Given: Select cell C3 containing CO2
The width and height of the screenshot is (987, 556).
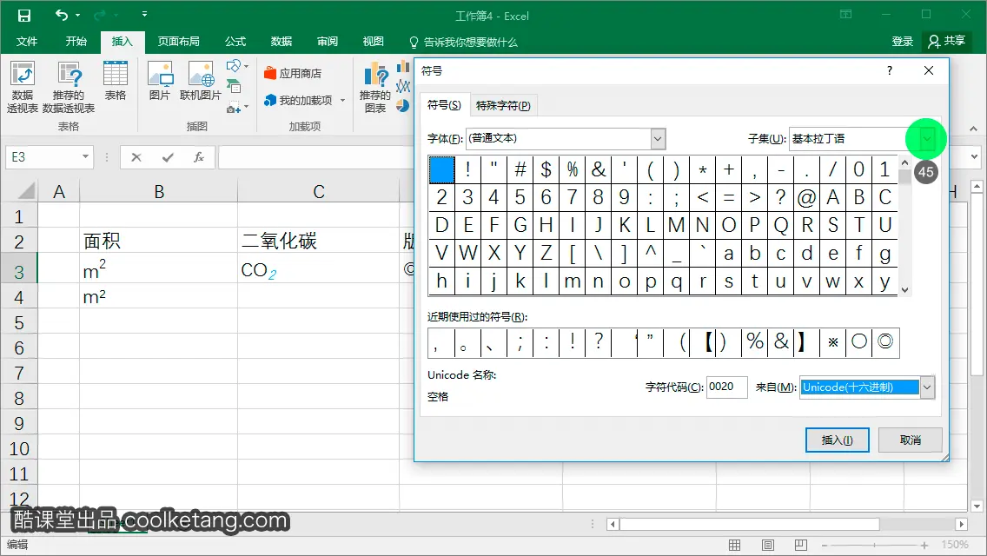Looking at the screenshot, I should (318, 269).
